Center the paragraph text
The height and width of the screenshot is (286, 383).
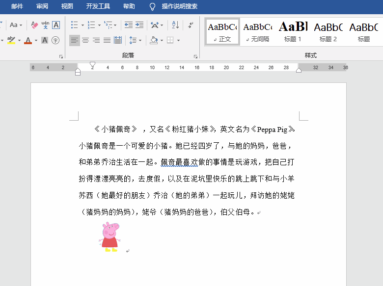pyautogui.click(x=85, y=40)
